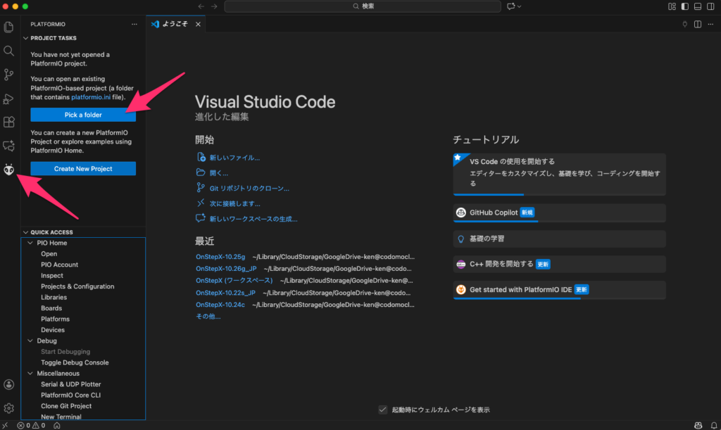This screenshot has height=430, width=721.
Task: Open the Extensions view
Action: (x=9, y=122)
